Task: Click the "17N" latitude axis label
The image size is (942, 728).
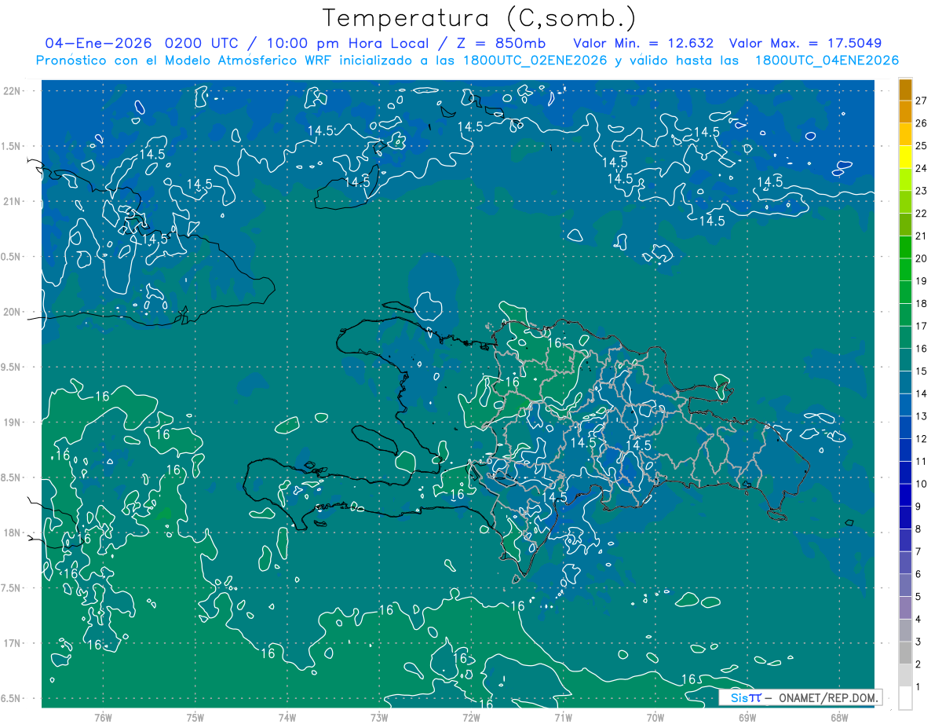Action: click(13, 643)
